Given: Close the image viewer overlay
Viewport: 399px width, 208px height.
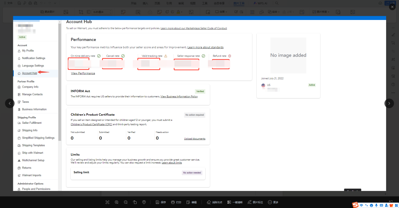Looking at the screenshot, I should pyautogui.click(x=392, y=7).
